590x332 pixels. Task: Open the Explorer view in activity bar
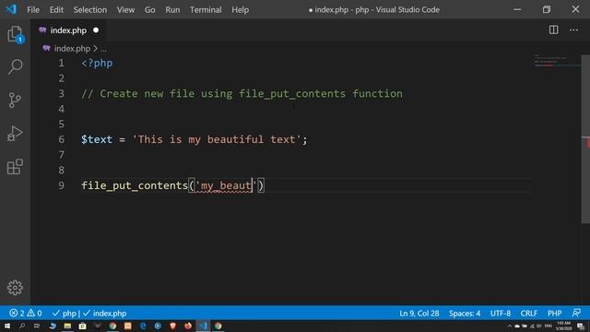pos(15,34)
